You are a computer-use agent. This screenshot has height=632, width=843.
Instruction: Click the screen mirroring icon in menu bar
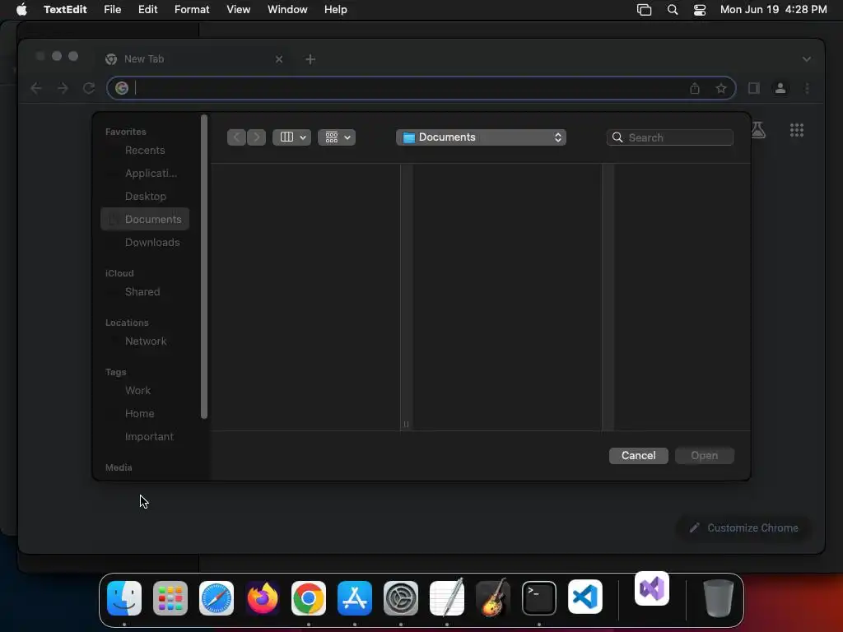coord(644,10)
